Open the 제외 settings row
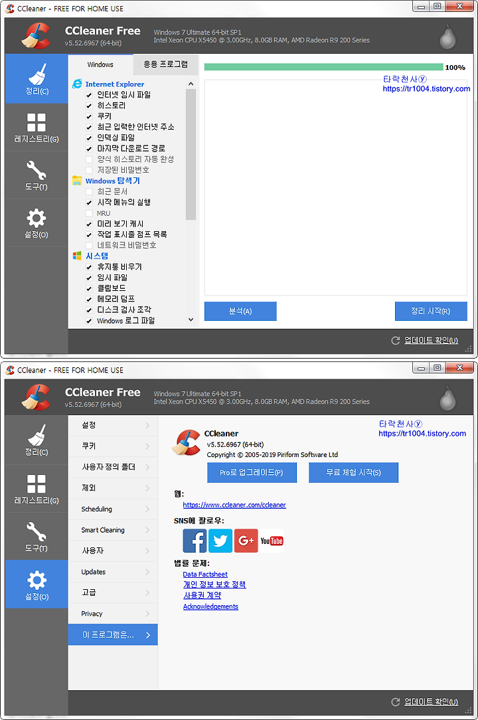Image resolution: width=478 pixels, height=720 pixels. pyautogui.click(x=113, y=488)
